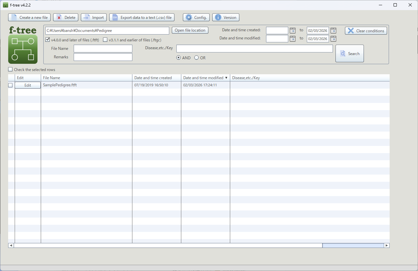
Task: Click the Date and time created header
Action: coord(157,78)
